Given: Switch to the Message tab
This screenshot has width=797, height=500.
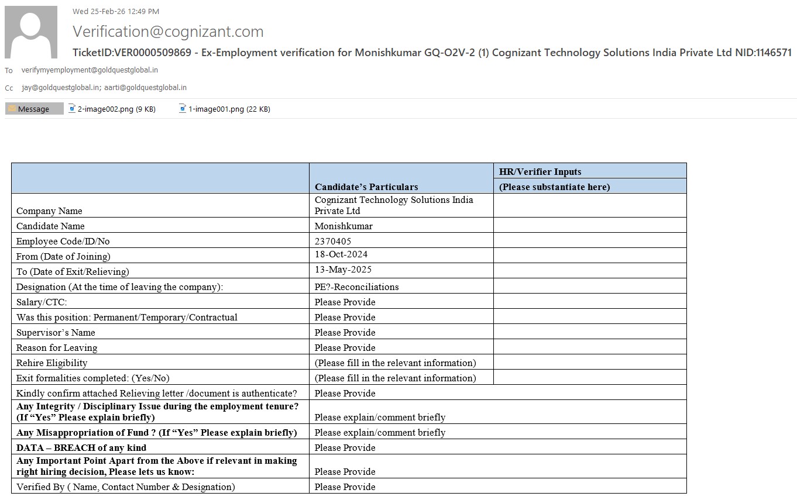Looking at the screenshot, I should click(x=34, y=109).
